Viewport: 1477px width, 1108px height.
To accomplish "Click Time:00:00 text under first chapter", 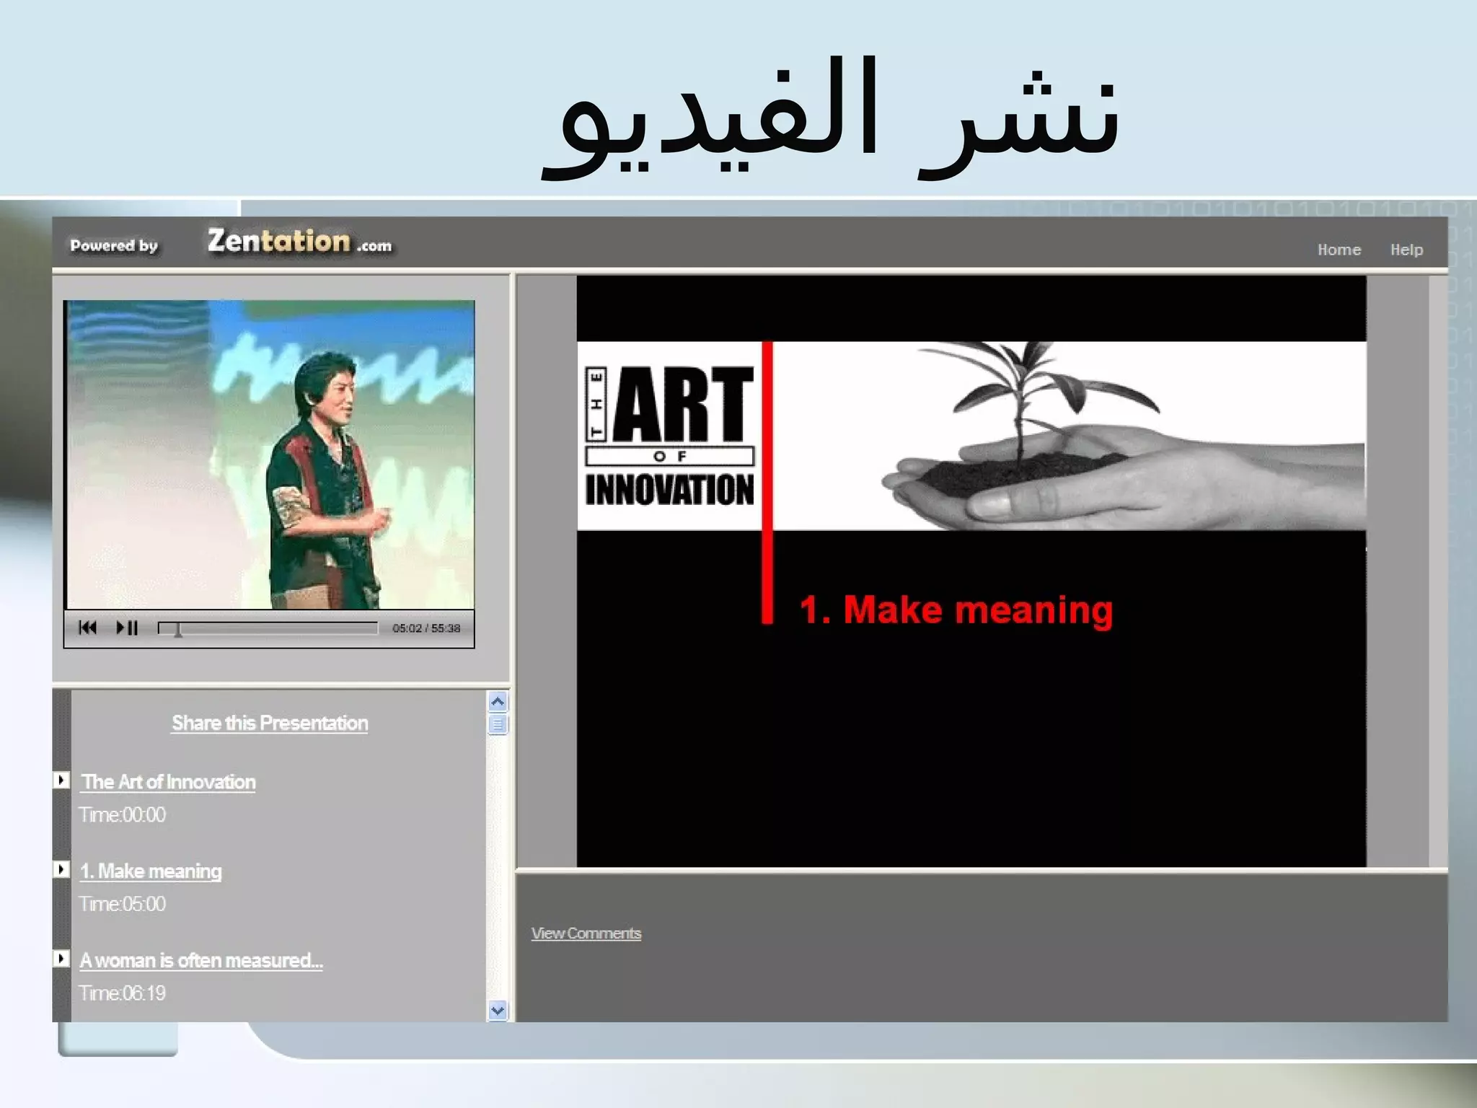I will [123, 815].
